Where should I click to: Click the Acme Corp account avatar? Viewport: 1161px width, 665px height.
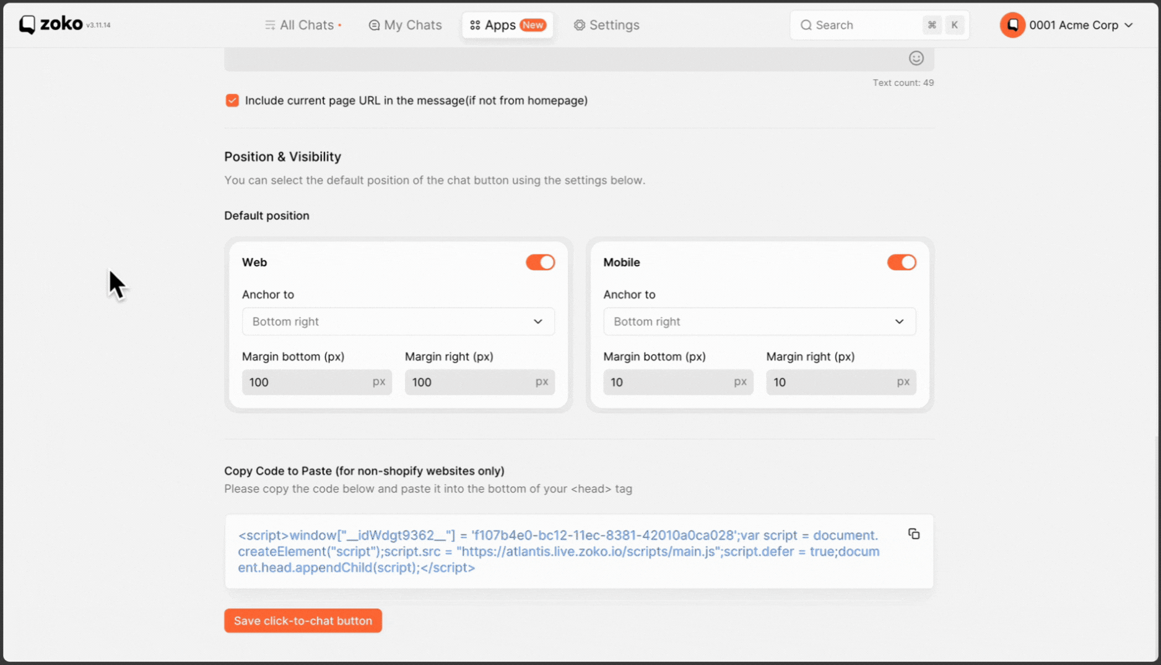click(x=1012, y=25)
